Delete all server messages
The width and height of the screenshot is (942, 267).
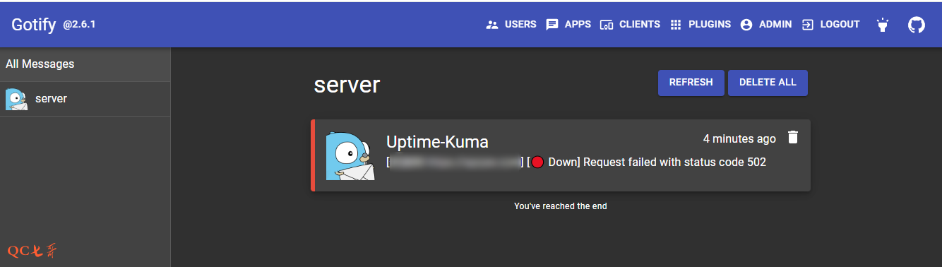pos(768,83)
